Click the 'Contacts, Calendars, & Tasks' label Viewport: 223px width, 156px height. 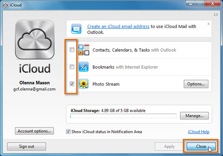coord(121,50)
